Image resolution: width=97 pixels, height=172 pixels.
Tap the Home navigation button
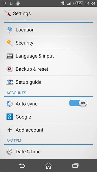[x=48, y=166]
